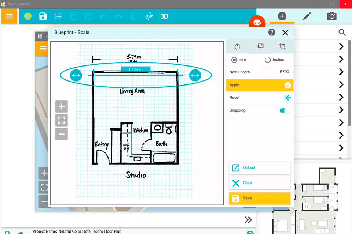The height and width of the screenshot is (234, 352).
Task: Select the Add mode plus tab
Action: [282, 16]
